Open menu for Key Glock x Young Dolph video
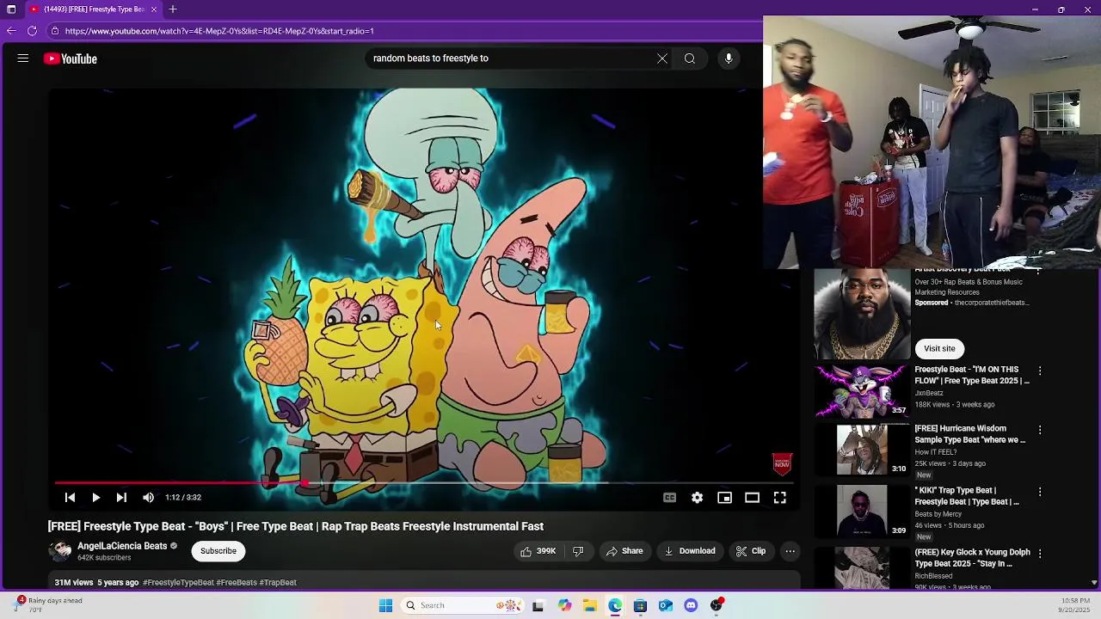This screenshot has width=1101, height=619. pyautogui.click(x=1040, y=554)
